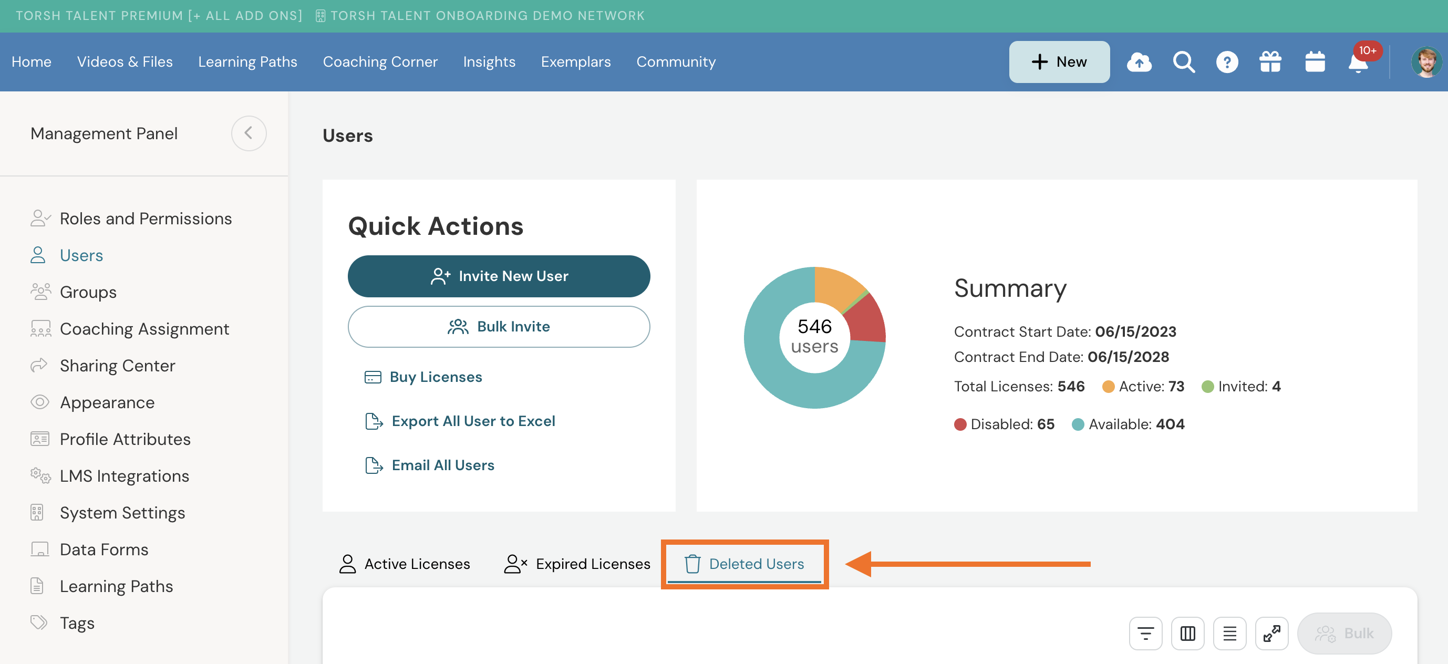Open Videos & Files menu
The image size is (1448, 664).
125,62
